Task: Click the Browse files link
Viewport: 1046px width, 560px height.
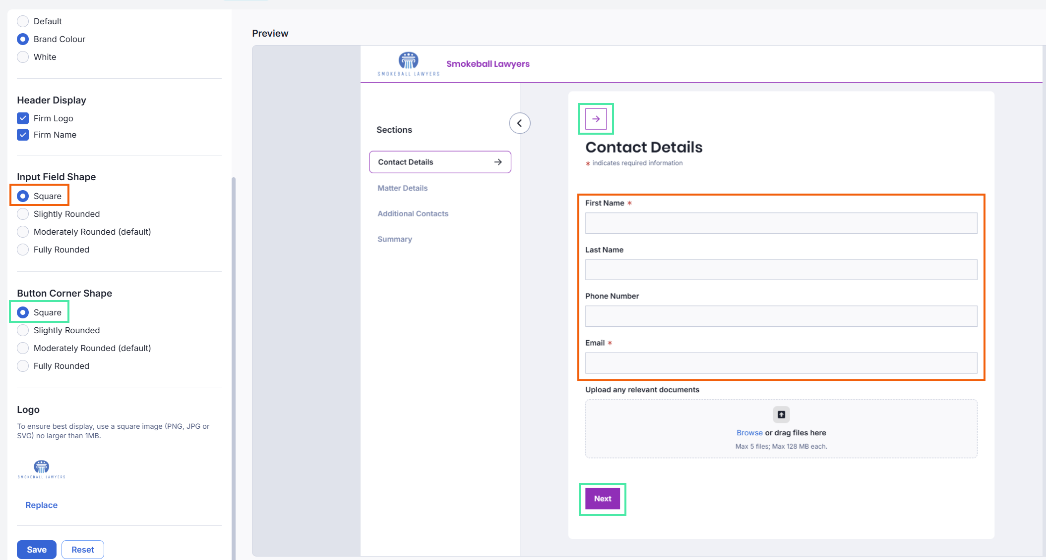Action: coord(749,433)
